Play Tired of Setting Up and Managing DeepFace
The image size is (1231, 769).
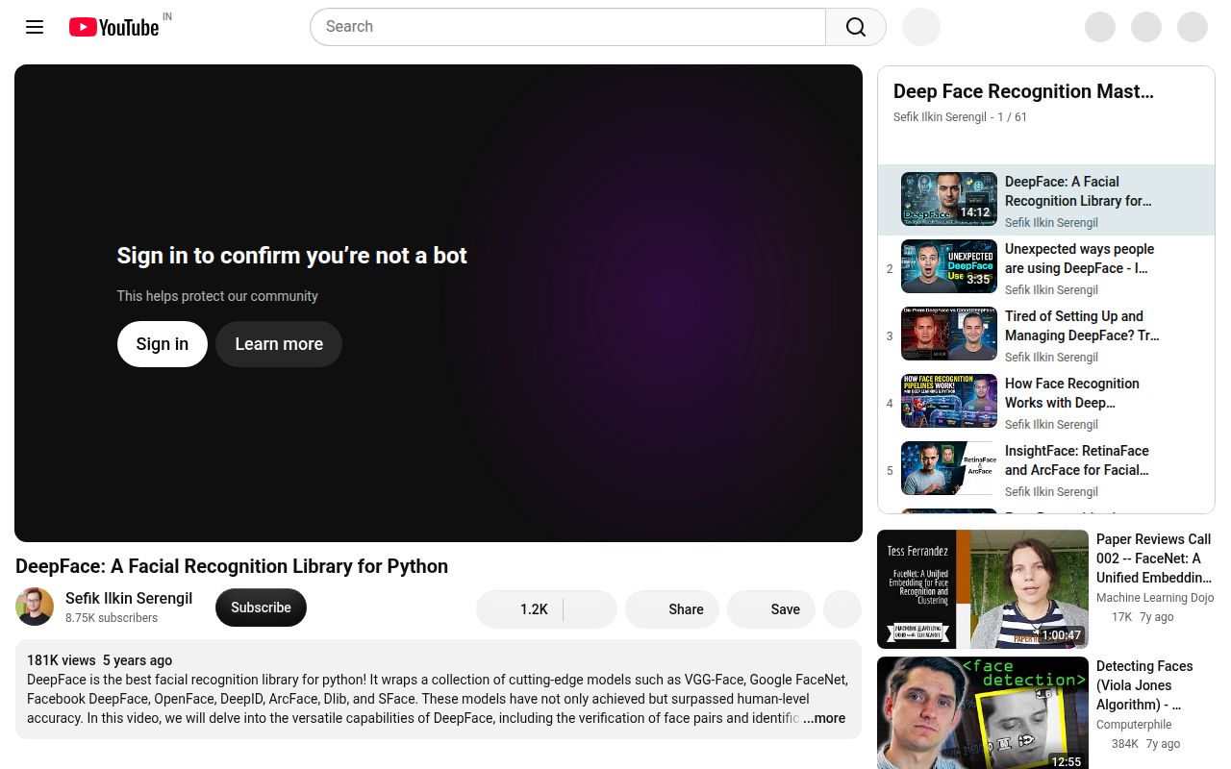click(x=1082, y=326)
